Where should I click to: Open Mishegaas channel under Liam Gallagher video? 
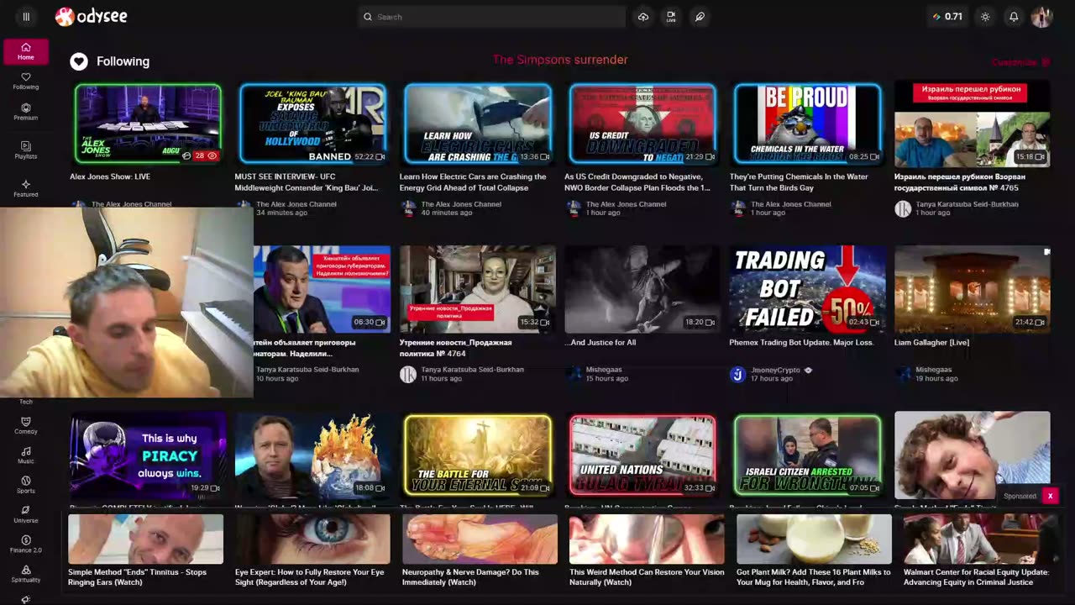pyautogui.click(x=934, y=370)
